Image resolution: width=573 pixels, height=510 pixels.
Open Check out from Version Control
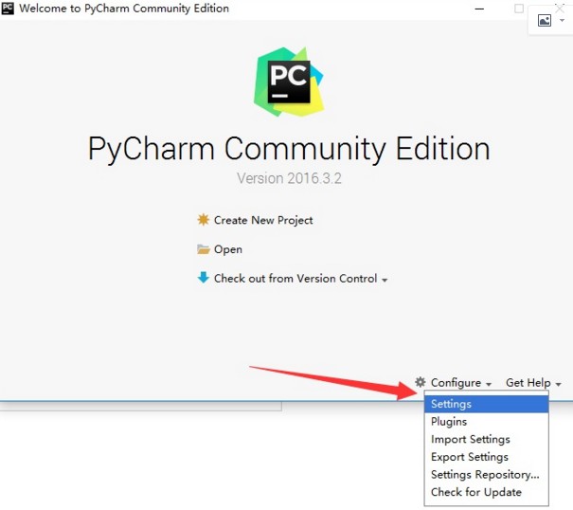coord(295,279)
